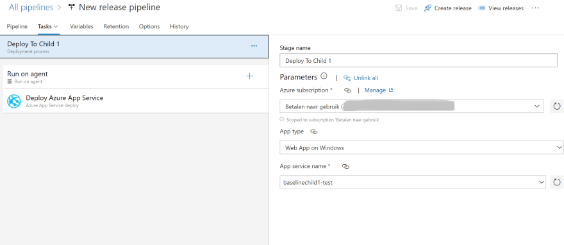Image resolution: width=564 pixels, height=245 pixels.
Task: Open the Deploy To Child 1 ellipsis menu
Action: [254, 46]
